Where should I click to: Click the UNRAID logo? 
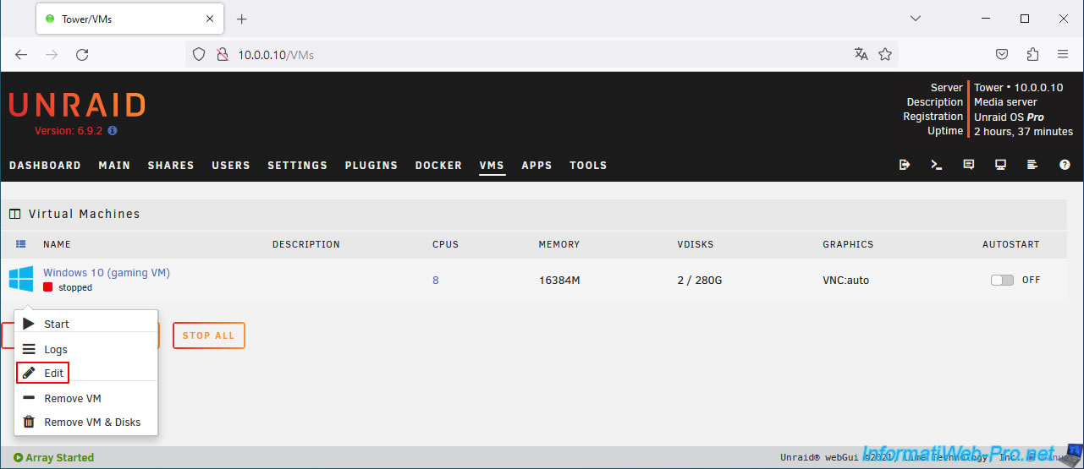(x=77, y=105)
